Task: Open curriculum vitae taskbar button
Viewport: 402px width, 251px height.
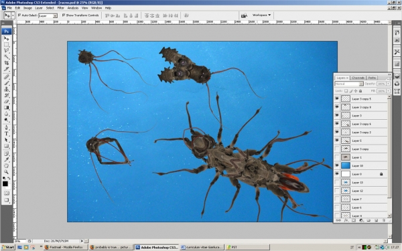Action: (202, 247)
